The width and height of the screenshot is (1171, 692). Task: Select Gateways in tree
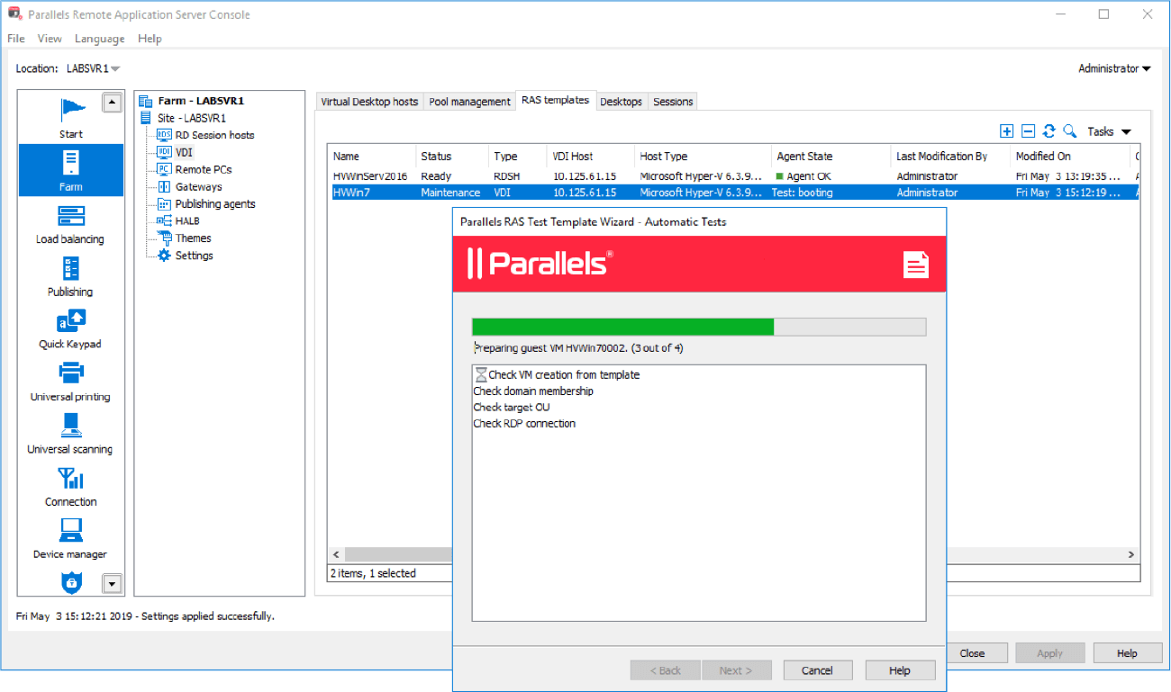tap(198, 186)
